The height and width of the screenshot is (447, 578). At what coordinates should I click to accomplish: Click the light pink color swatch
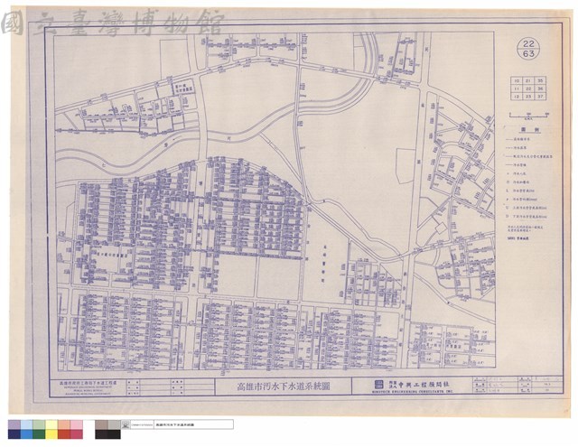point(77,425)
